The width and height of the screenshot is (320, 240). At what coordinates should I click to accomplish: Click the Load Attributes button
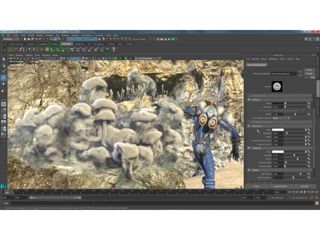pos(280,186)
